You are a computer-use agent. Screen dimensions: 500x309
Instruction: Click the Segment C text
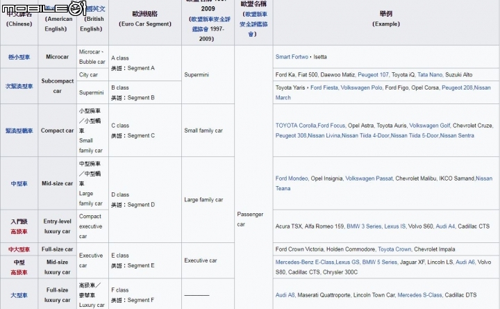[x=141, y=135]
